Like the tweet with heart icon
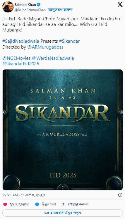The width and height of the screenshot is (125, 219). (x=5, y=205)
